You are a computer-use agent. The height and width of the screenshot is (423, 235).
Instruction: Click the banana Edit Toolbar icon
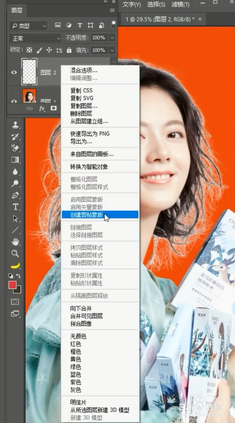click(15, 266)
